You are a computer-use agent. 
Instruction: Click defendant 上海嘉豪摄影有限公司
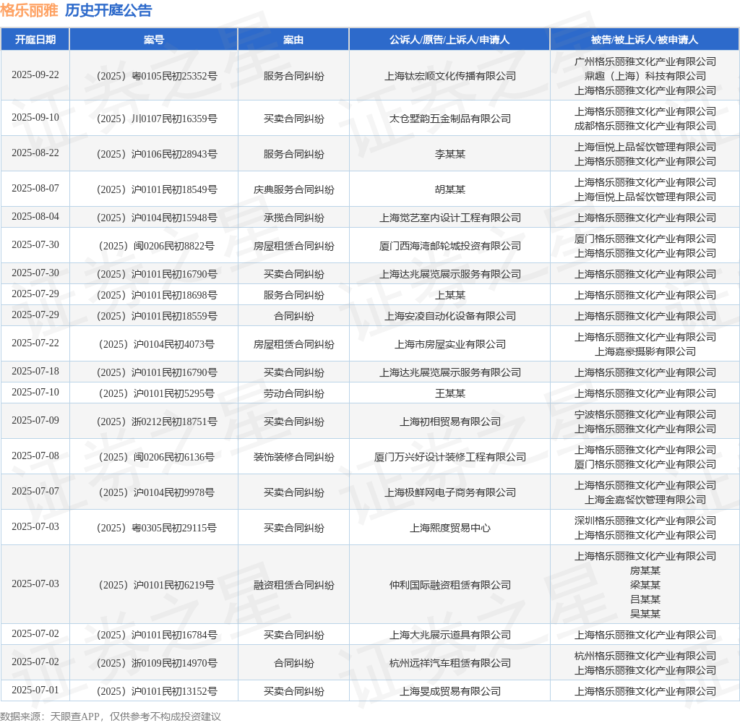(645, 351)
